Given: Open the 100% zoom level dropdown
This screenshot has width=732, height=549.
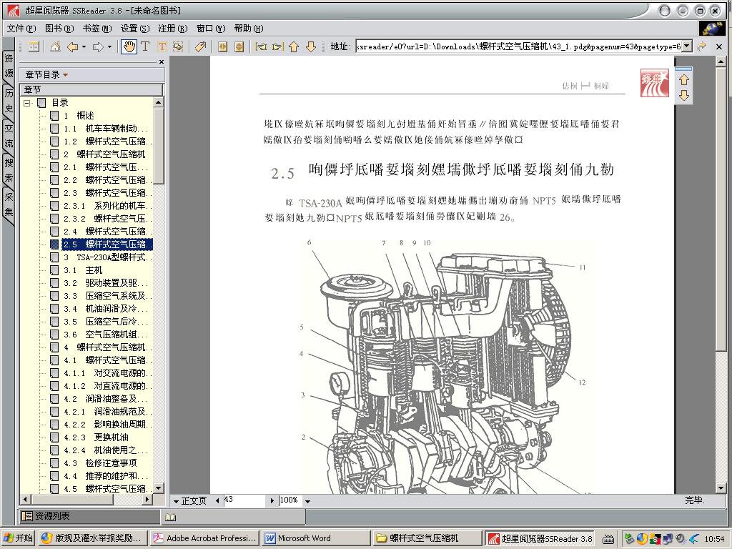Looking at the screenshot, I should point(307,501).
